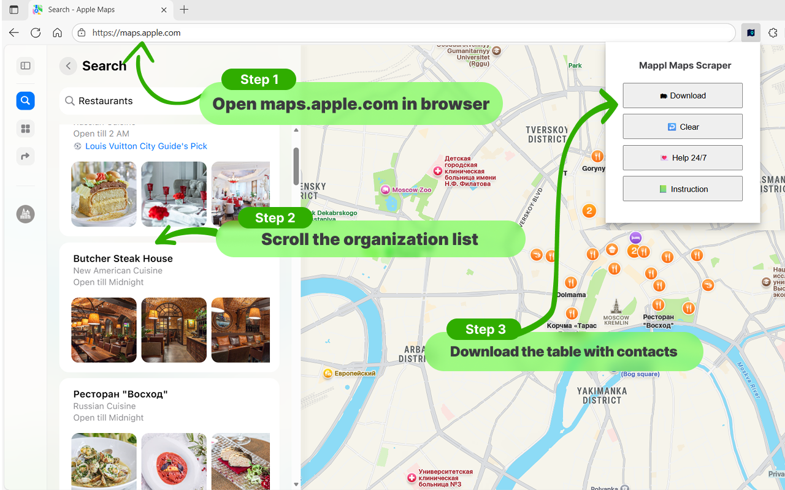Open the Instruction button
Viewport: 785px width, 490px height.
pos(683,189)
